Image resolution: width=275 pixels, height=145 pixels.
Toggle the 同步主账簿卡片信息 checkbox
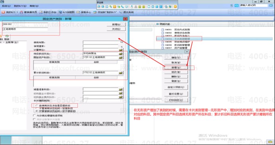[34, 120]
